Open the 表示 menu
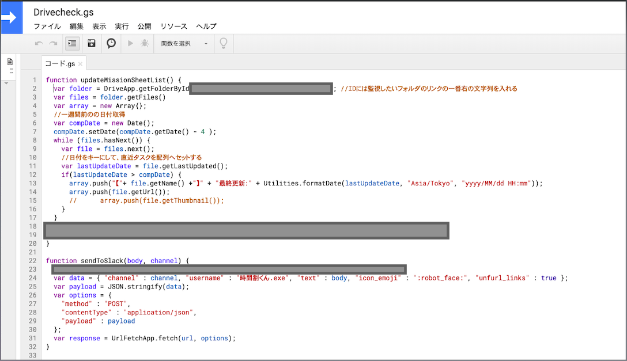The height and width of the screenshot is (361, 627). click(x=99, y=26)
